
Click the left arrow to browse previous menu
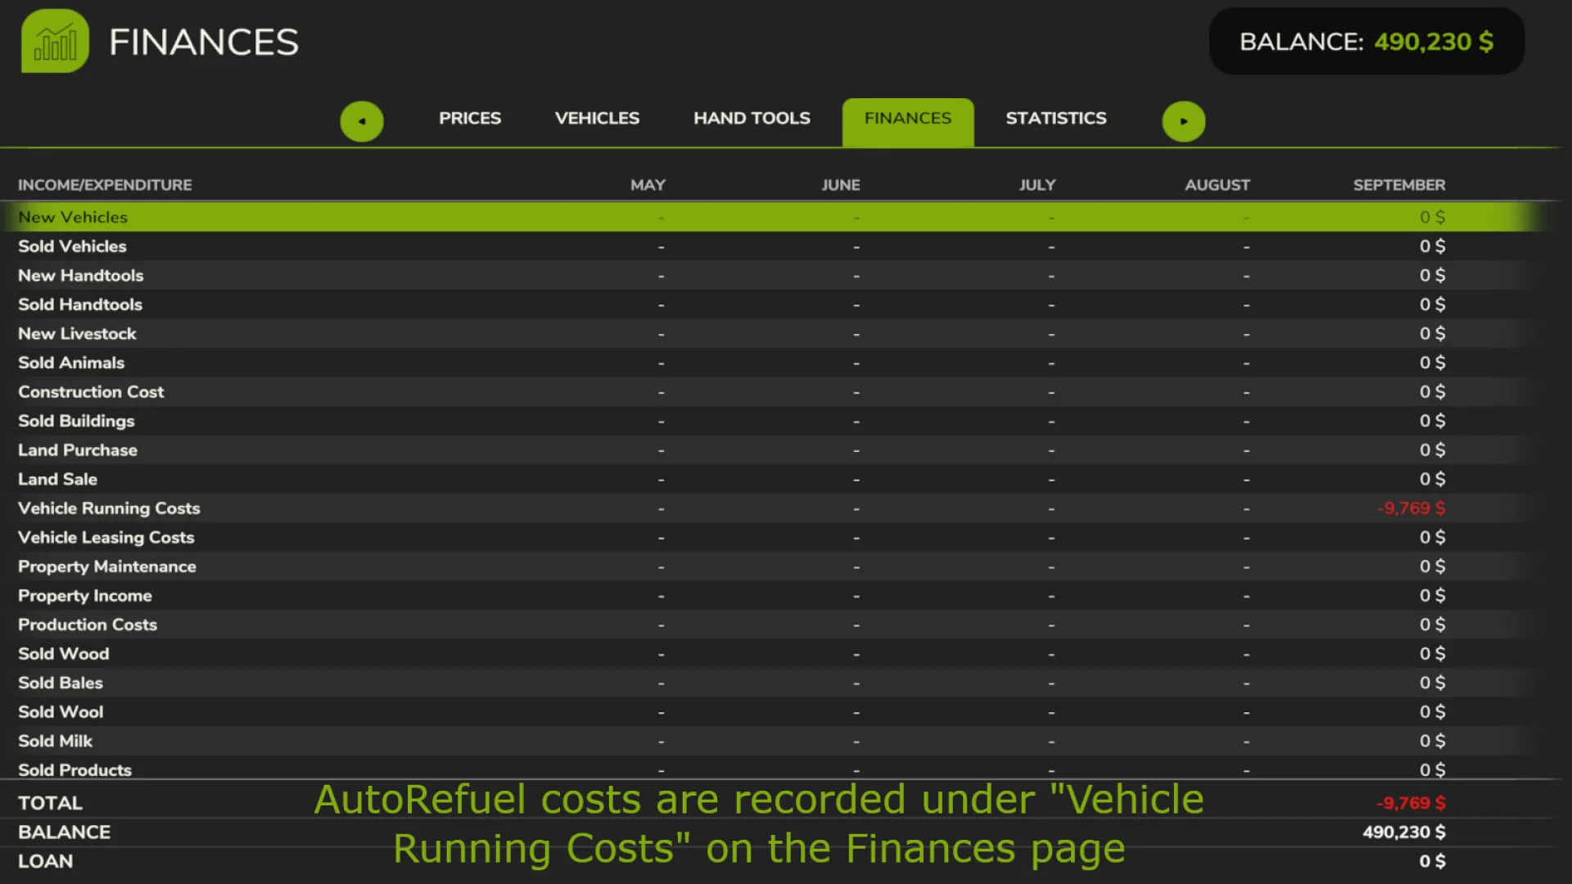(x=362, y=120)
